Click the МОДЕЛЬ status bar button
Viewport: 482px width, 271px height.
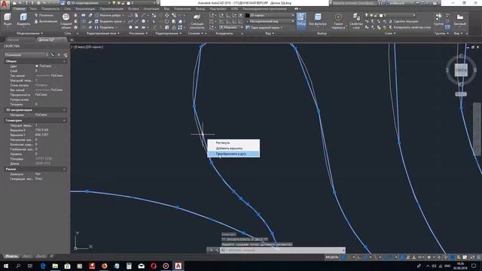click(x=331, y=257)
